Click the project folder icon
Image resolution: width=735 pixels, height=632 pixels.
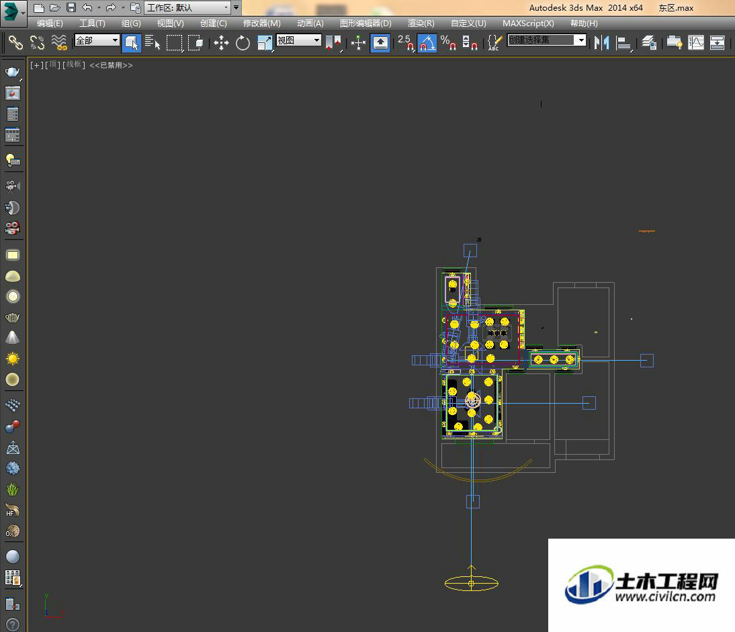[136, 7]
